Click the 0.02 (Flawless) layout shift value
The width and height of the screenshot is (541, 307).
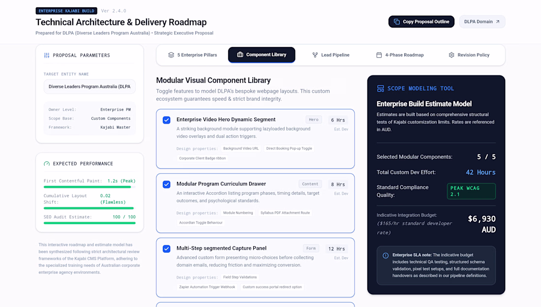(113, 199)
